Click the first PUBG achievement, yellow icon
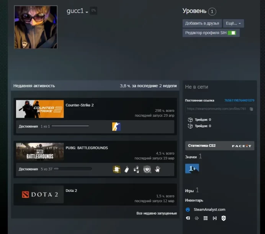Image resolution: width=265 pixels, height=234 pixels. pyautogui.click(x=116, y=169)
